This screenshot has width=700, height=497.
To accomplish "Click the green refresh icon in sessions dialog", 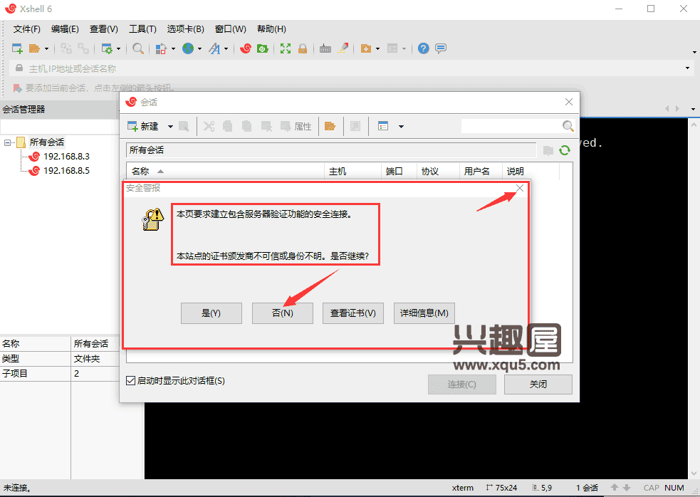I will pyautogui.click(x=565, y=150).
